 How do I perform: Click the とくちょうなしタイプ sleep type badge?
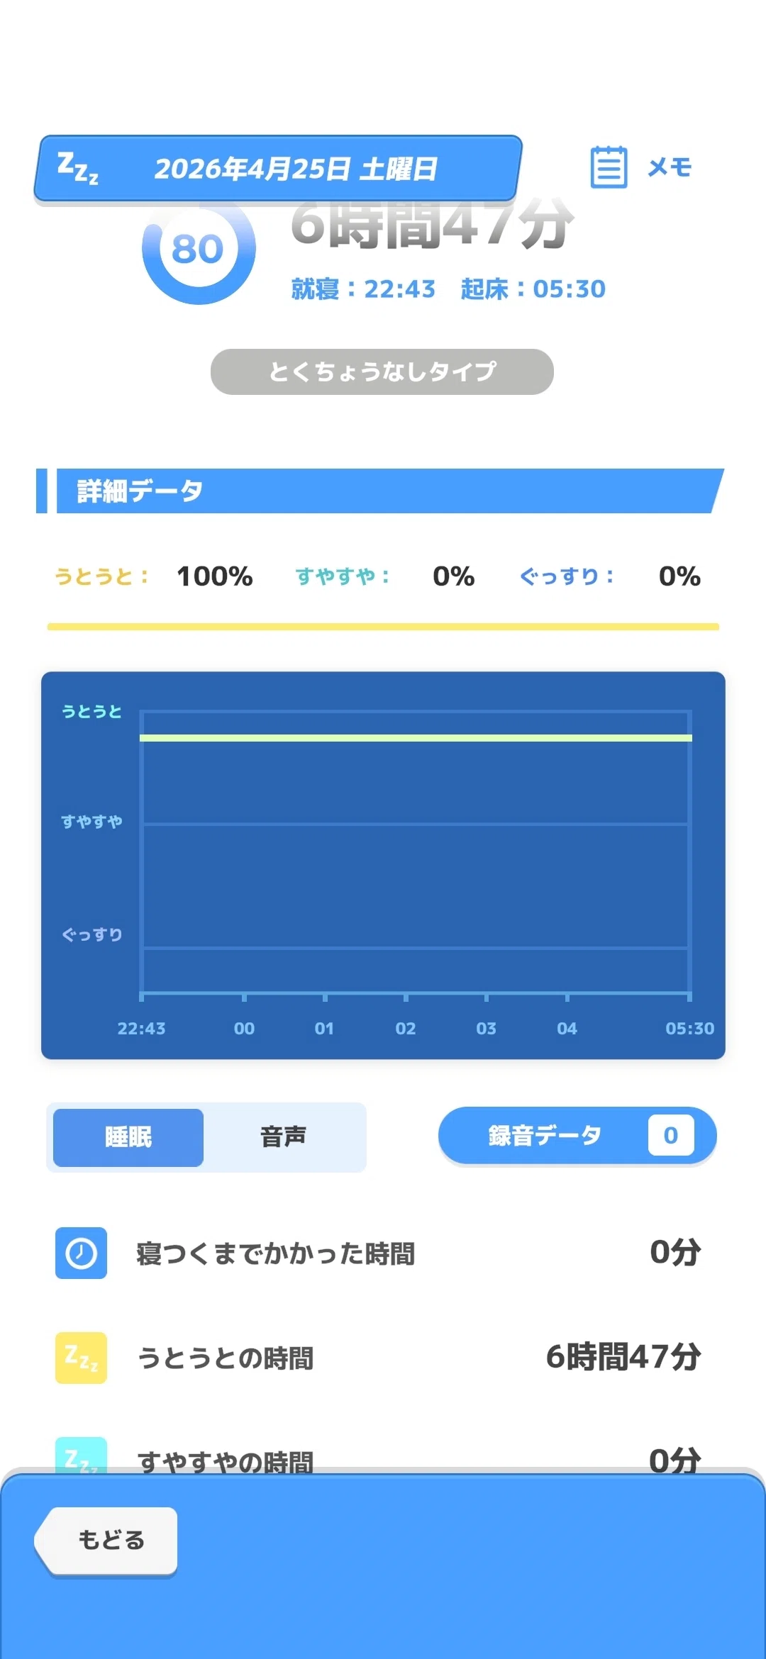[382, 372]
